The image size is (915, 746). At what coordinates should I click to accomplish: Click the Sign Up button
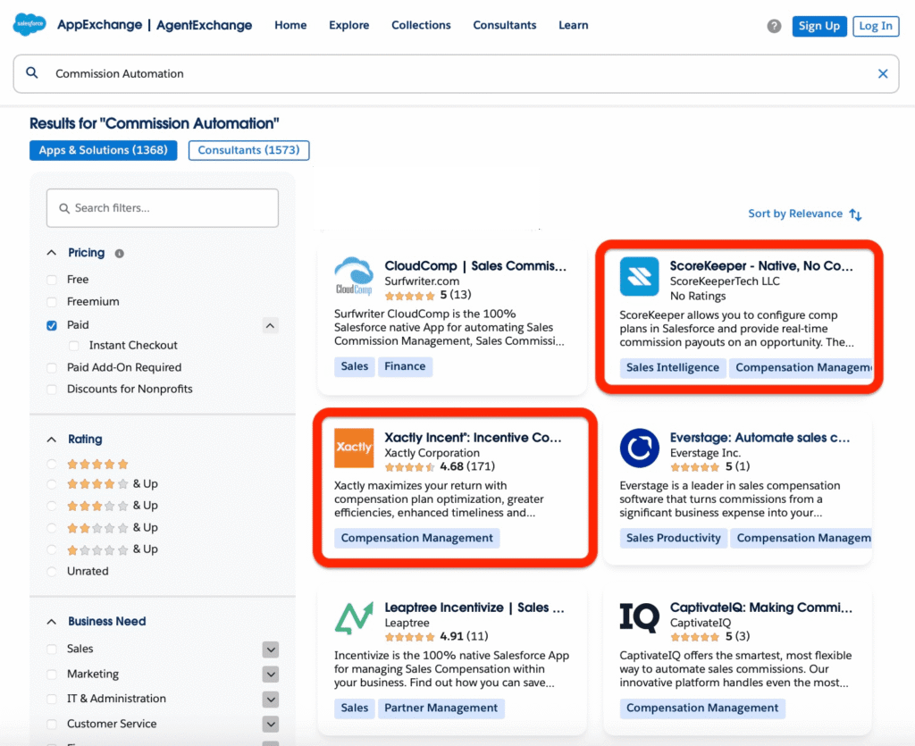coord(819,26)
